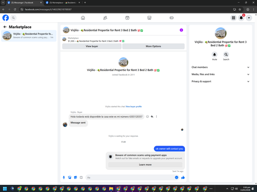The height and width of the screenshot is (192, 257).
Task: Reload the page with the browser refresh button
Action: click(x=15, y=9)
